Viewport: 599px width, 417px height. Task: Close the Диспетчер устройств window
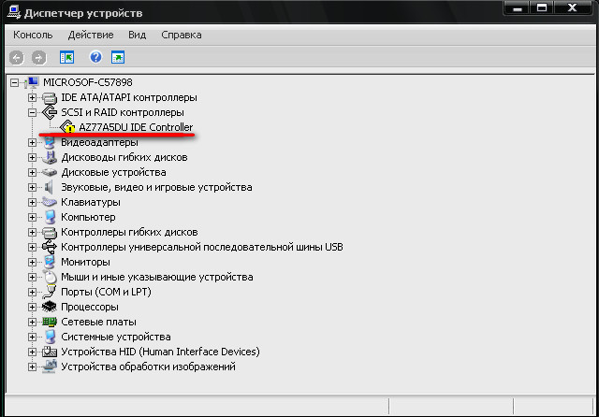[x=572, y=8]
